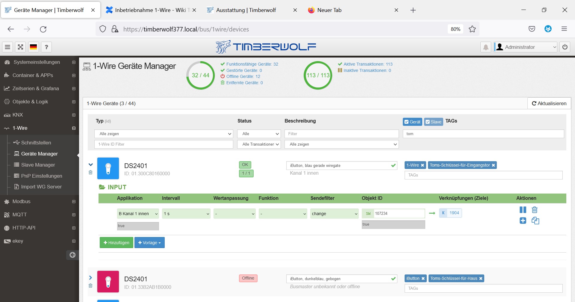Viewport: 575px width, 302px height.
Task: Click the TAGs filter field containing 'tom'
Action: (x=483, y=134)
